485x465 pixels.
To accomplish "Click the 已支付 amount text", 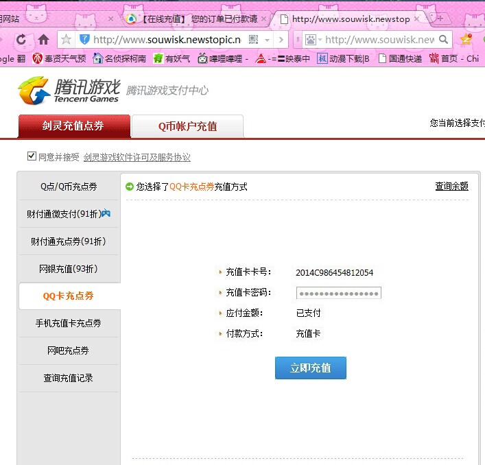I will [x=309, y=313].
